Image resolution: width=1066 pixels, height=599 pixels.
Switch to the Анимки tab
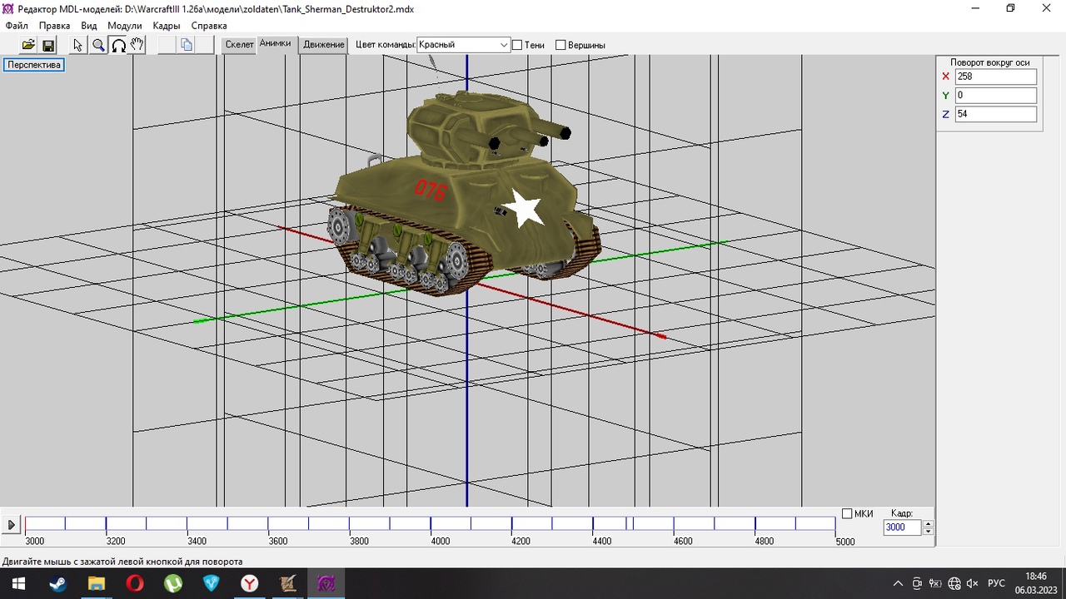pos(276,43)
